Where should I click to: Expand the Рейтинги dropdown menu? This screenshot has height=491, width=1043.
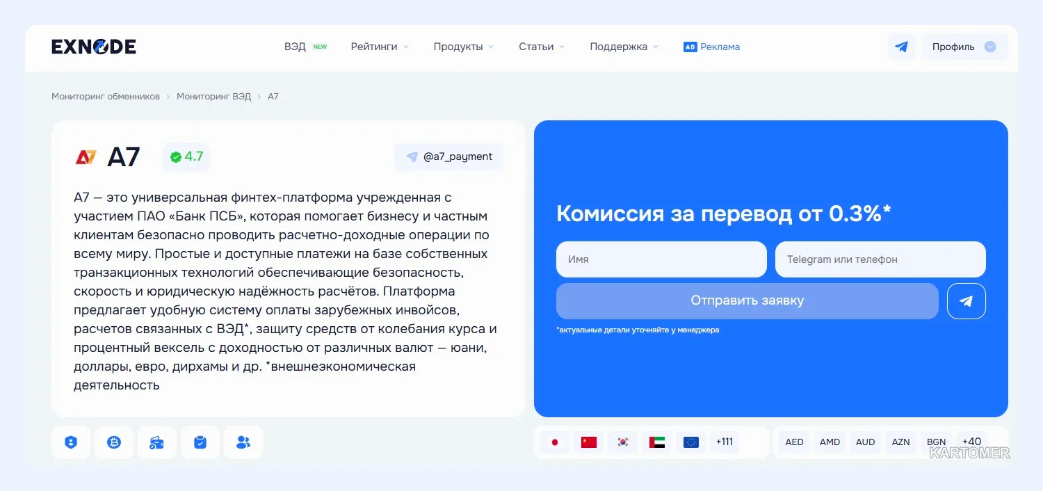380,47
